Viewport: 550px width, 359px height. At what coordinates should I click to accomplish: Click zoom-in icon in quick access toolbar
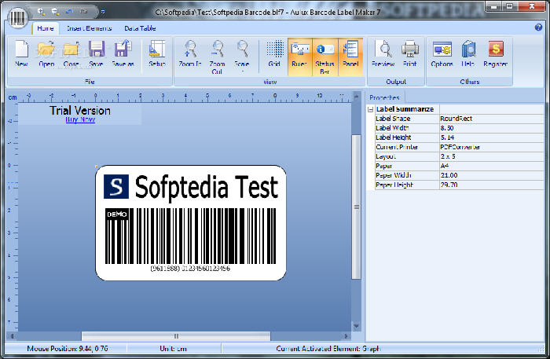[42, 12]
